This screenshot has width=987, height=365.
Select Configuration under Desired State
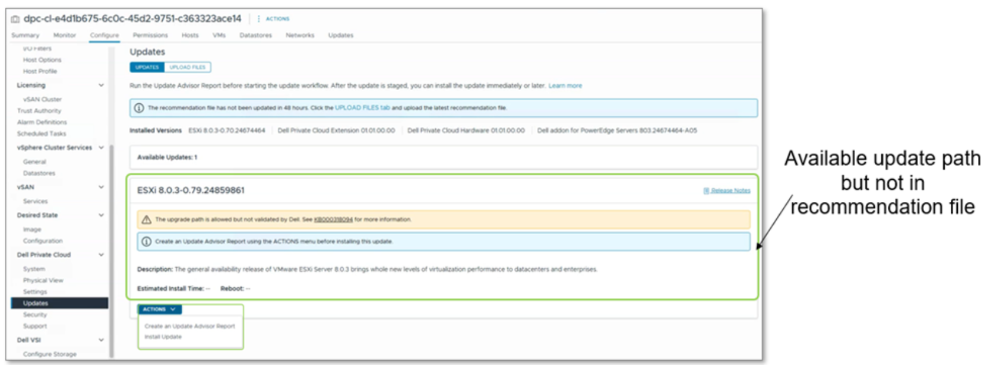pos(43,241)
